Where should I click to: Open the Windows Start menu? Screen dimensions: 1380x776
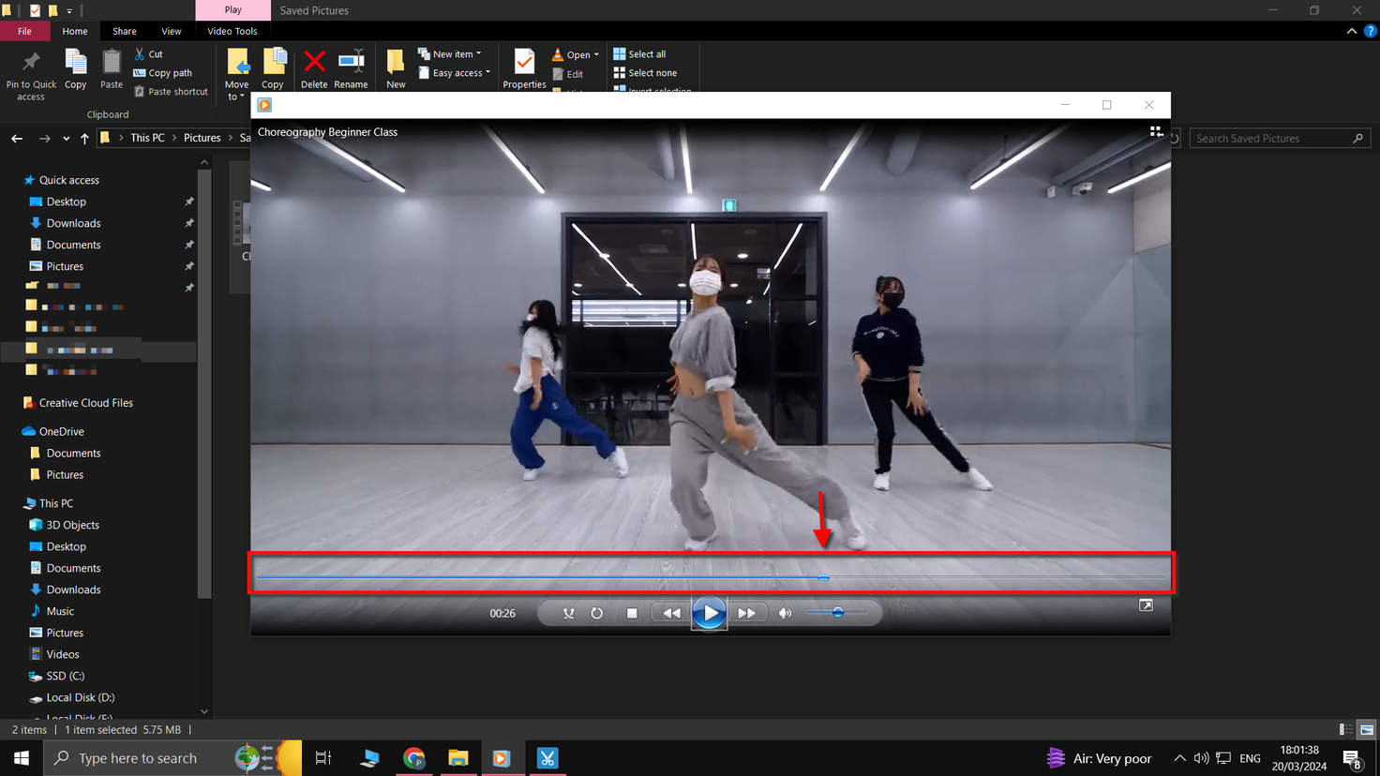(22, 758)
